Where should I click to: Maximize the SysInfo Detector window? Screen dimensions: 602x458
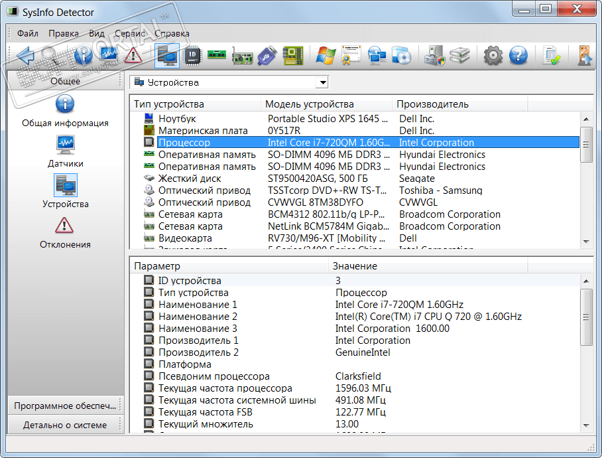pos(546,9)
